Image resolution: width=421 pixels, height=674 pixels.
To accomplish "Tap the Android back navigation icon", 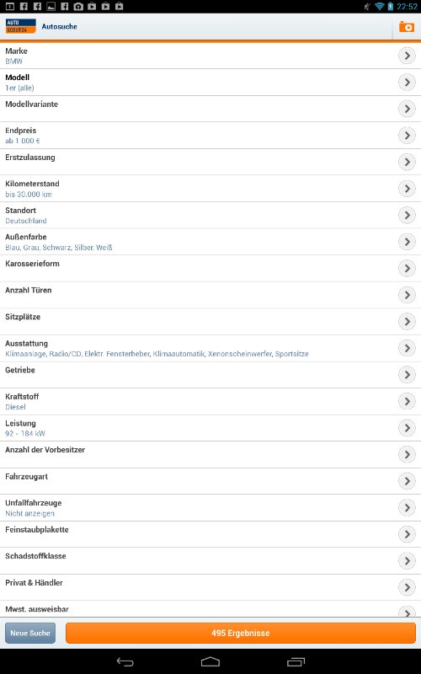I will [x=125, y=662].
